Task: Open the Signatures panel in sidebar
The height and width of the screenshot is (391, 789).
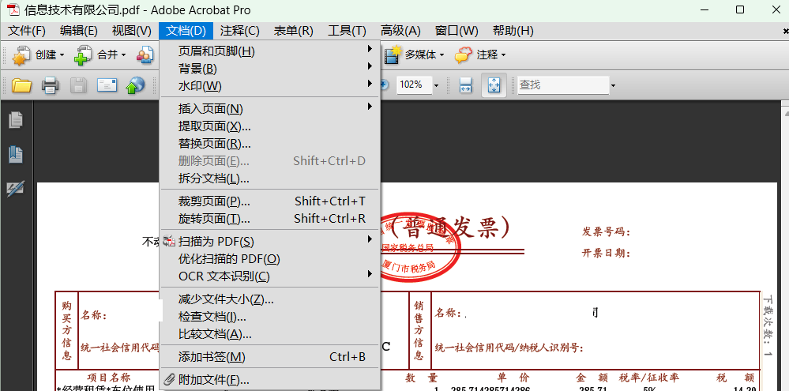Action: click(x=16, y=188)
